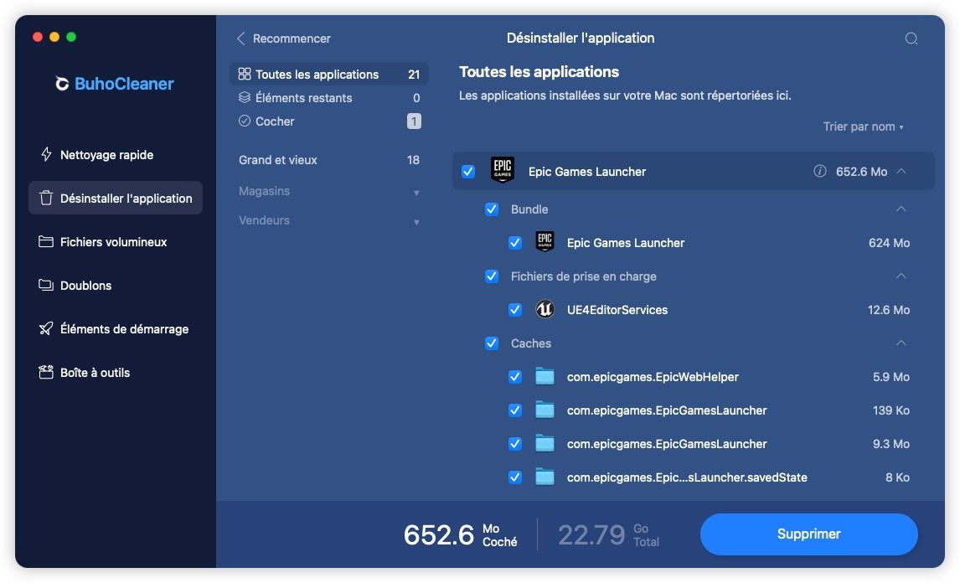
Task: Collapse the Fichiers de prise en charge chevron
Action: click(x=901, y=276)
